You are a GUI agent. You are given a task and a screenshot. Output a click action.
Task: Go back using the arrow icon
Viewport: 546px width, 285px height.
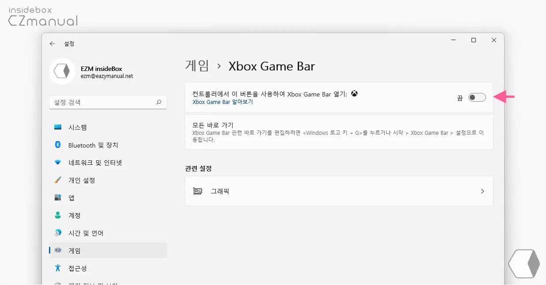[52, 44]
